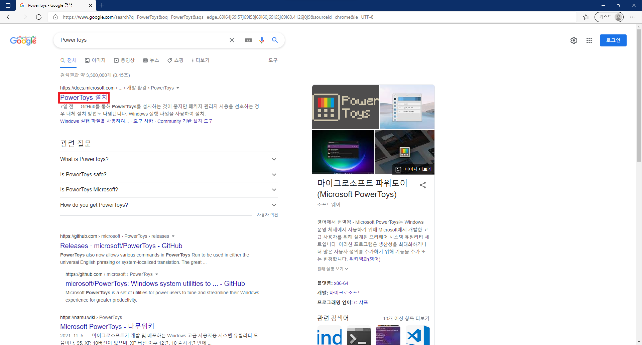Image resolution: width=642 pixels, height=345 pixels.
Task: Expand 원래 설명 보기
Action: [333, 269]
